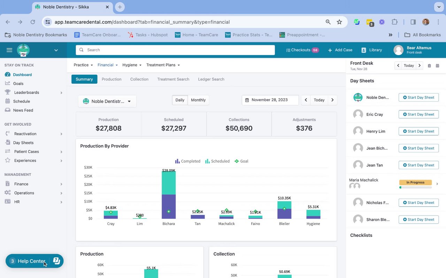Open the Tasks - Hubspot bookmark
Viewport: 446px width, 278px height.
(148, 35)
